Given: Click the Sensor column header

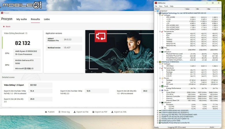Looking at the screenshot, I should pos(169,9).
